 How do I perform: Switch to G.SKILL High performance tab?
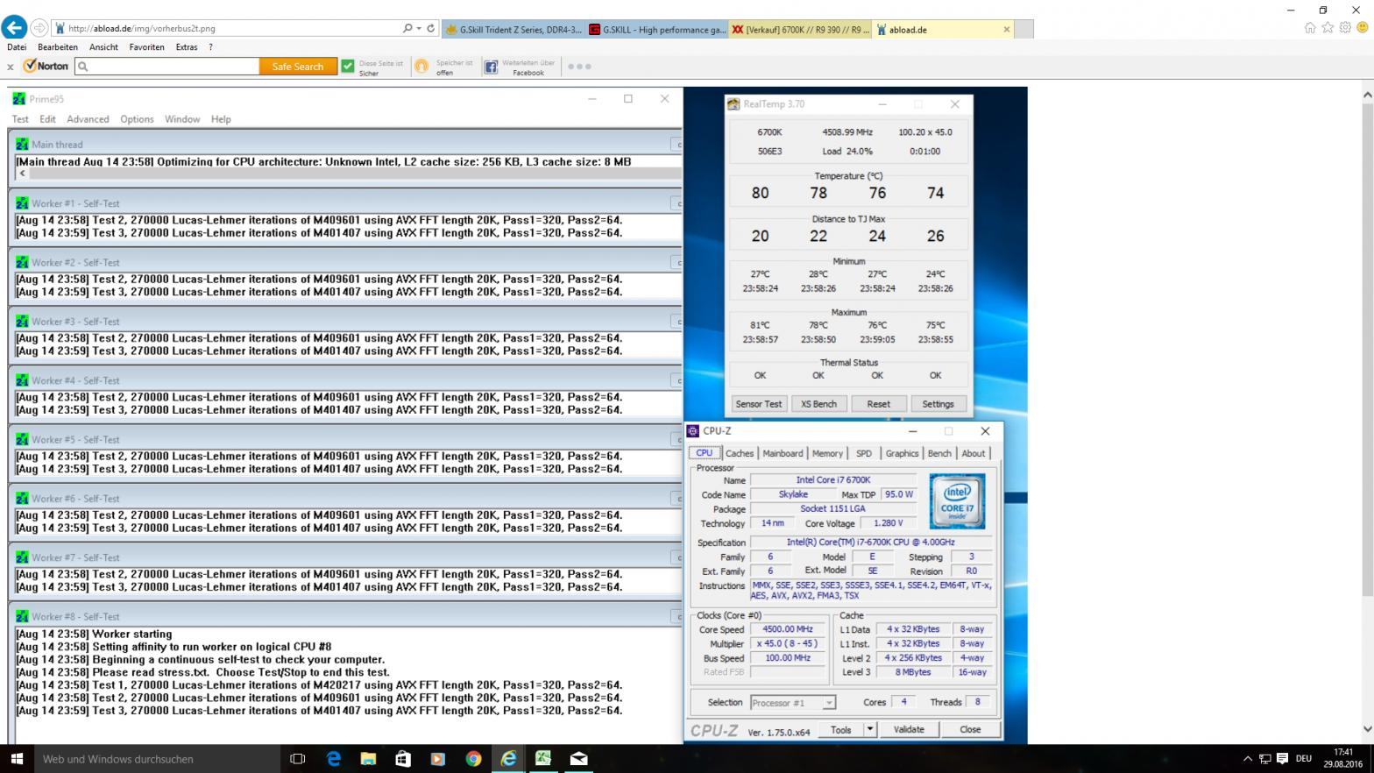point(657,29)
